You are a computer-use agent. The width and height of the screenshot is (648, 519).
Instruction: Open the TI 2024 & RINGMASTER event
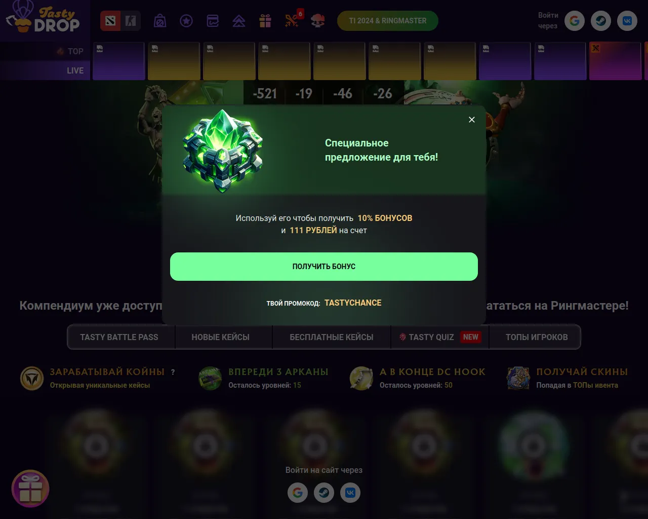point(388,21)
